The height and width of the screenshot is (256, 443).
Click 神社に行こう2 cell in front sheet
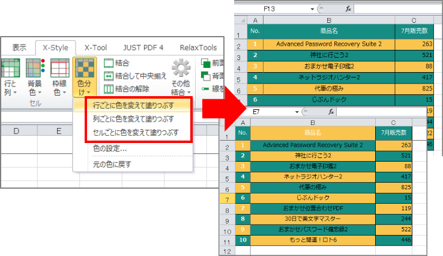click(x=313, y=156)
